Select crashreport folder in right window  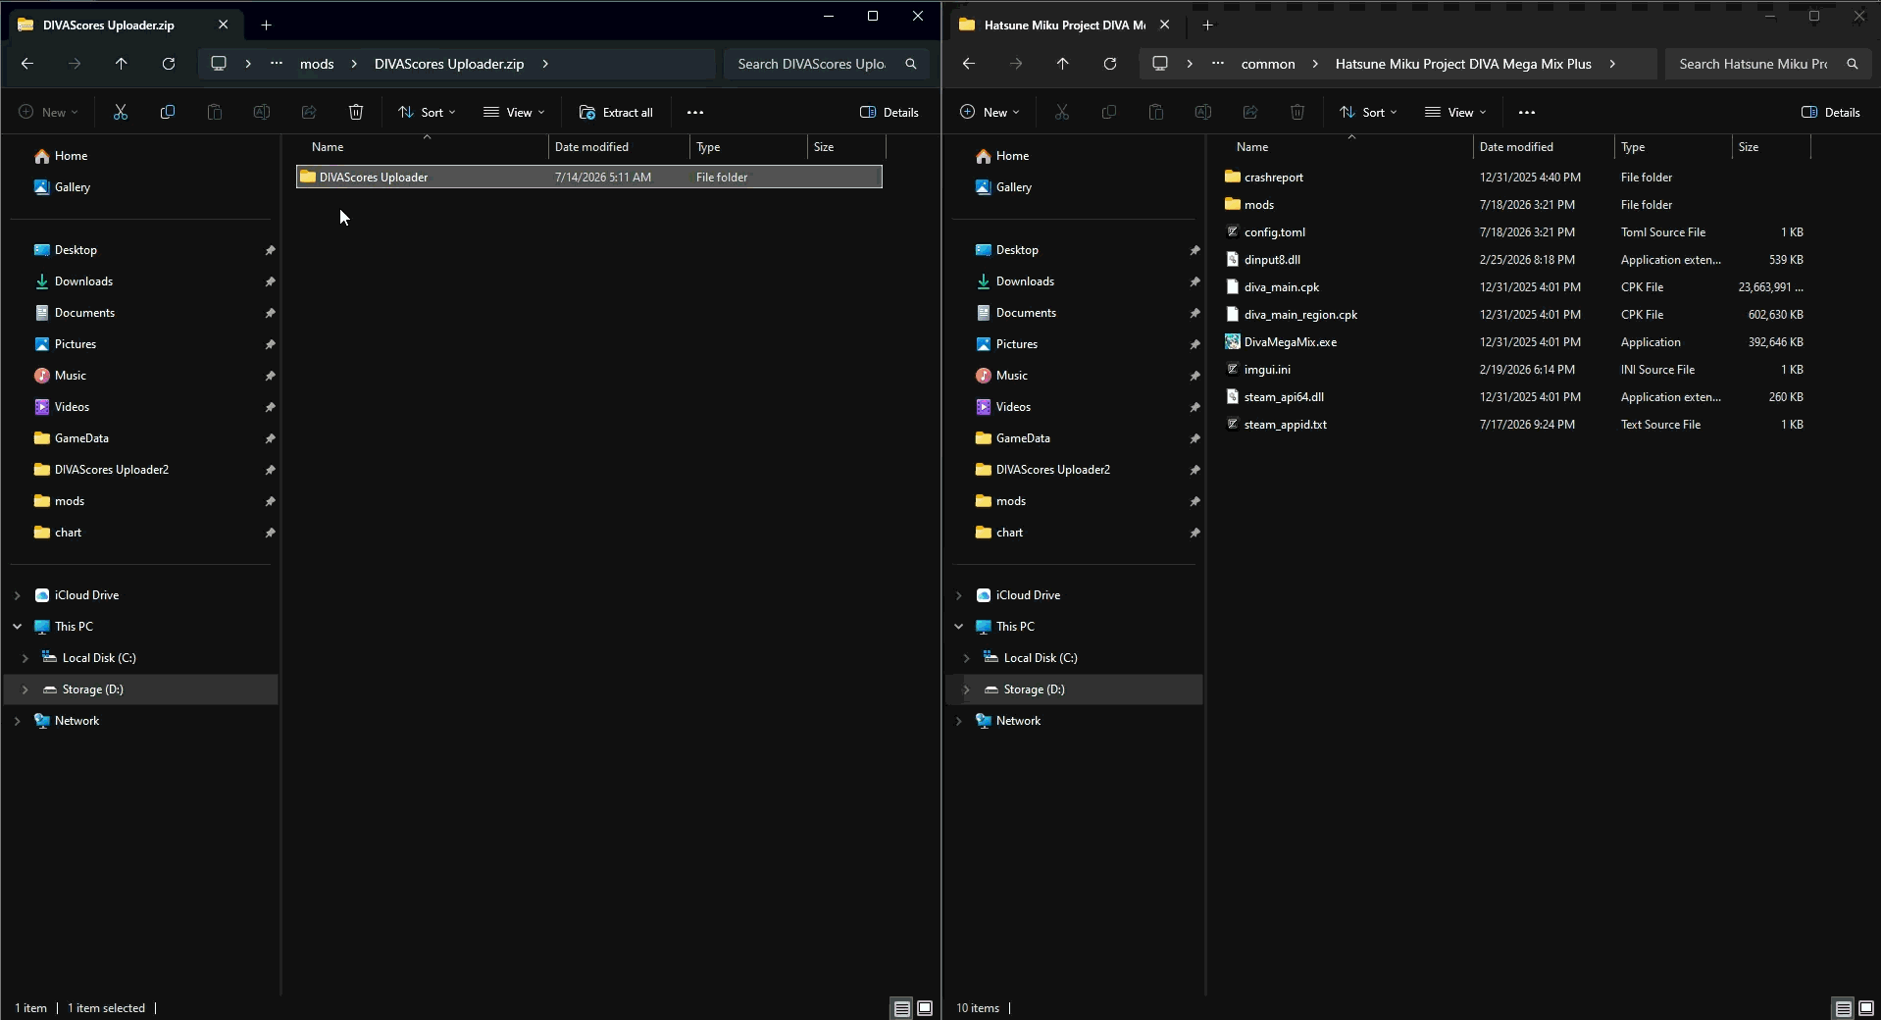[x=1514, y=178]
